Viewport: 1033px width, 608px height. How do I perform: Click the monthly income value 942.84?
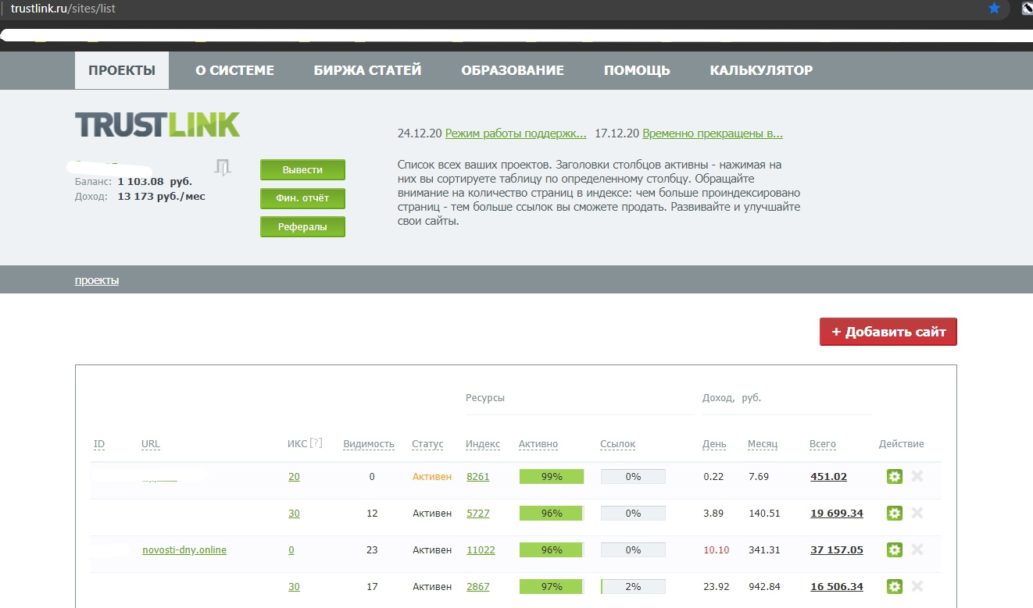pos(764,587)
